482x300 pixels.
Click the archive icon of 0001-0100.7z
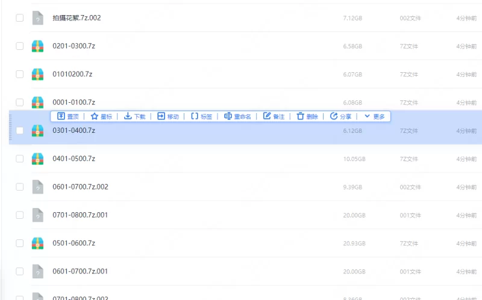click(x=37, y=102)
